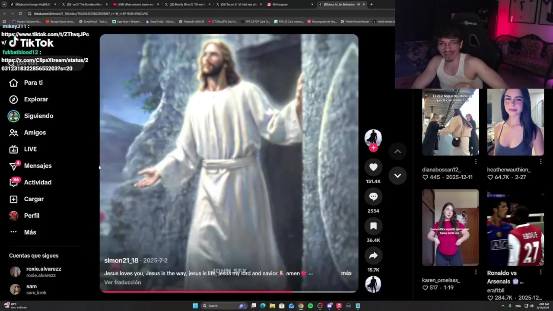Viewport: 553px width, 311px height.
Task: Open options menu for heatherwauthion_ video
Action: coord(541,162)
